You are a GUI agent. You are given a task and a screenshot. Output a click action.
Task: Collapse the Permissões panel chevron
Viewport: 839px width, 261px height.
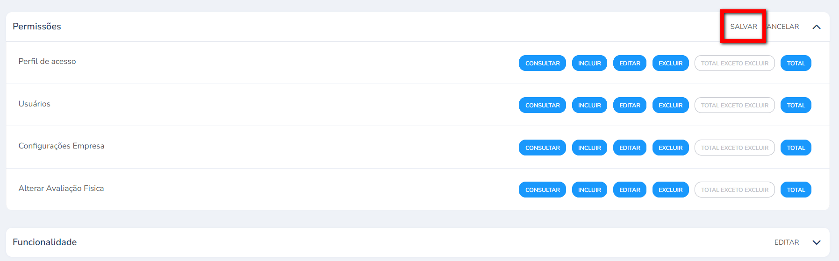pos(817,27)
